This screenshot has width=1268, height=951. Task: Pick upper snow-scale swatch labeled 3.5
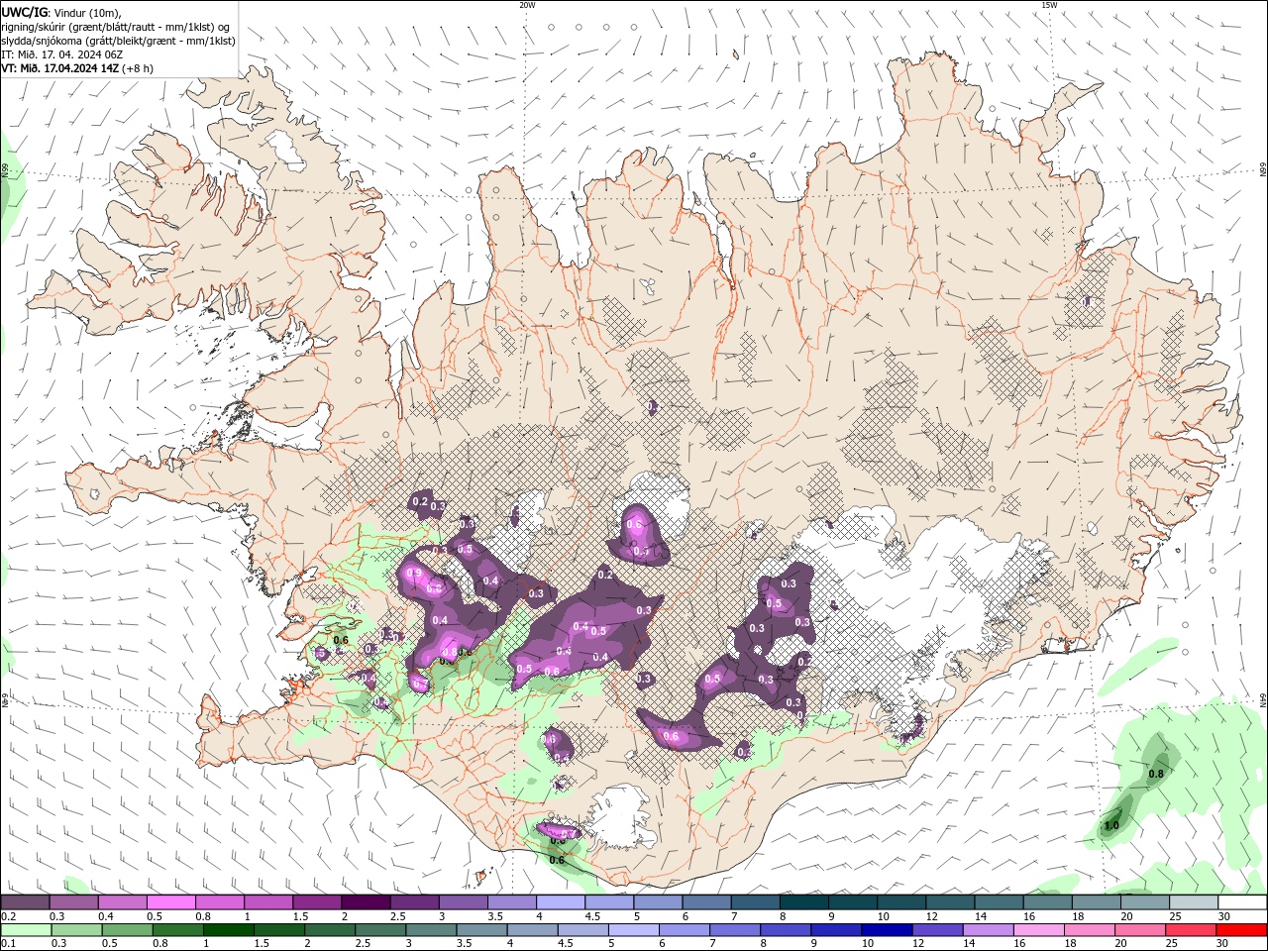point(511,902)
